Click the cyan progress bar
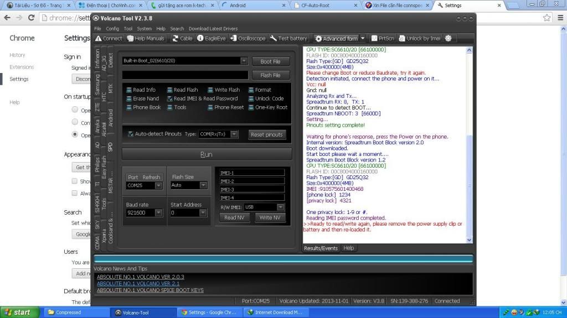The height and width of the screenshot is (318, 567). (283, 258)
